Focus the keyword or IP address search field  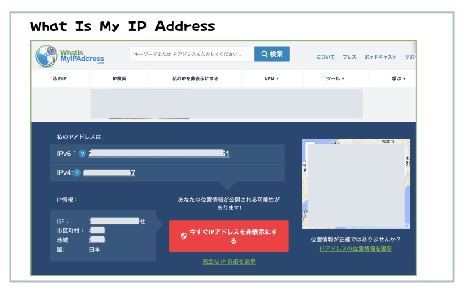192,55
